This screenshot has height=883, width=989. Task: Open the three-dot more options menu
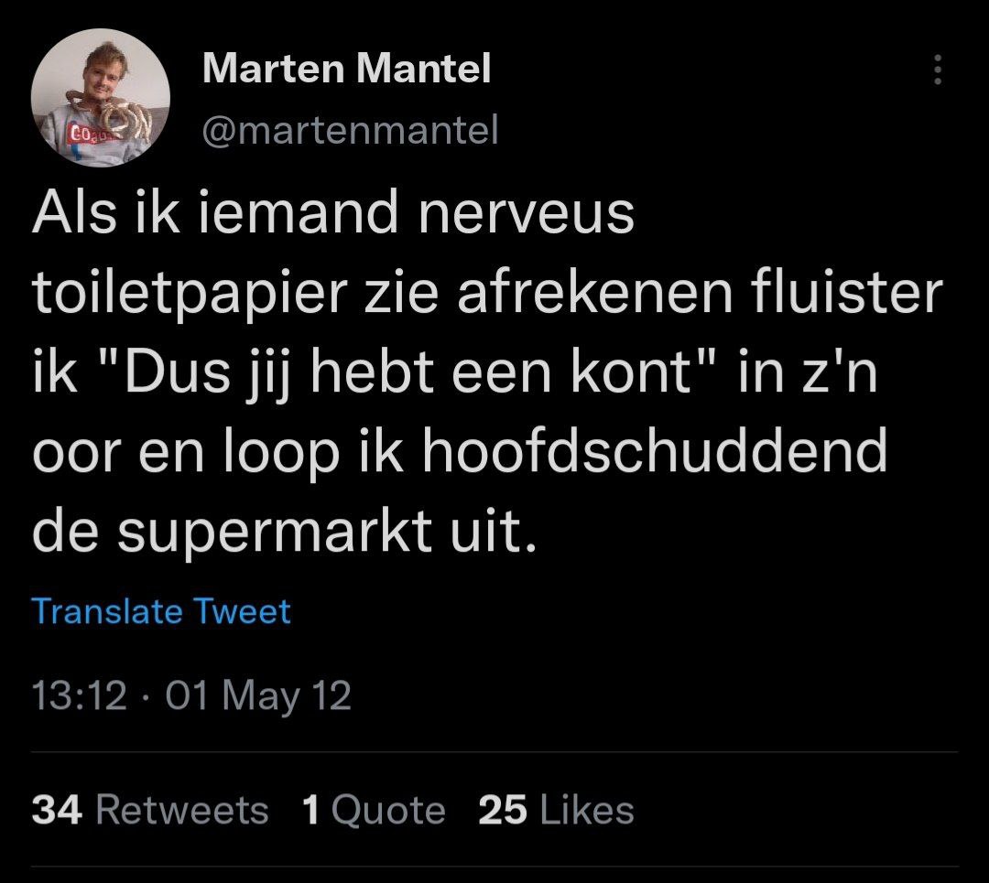coord(936,70)
